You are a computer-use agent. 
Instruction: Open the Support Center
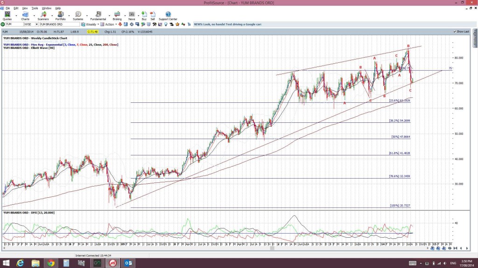[168, 16]
